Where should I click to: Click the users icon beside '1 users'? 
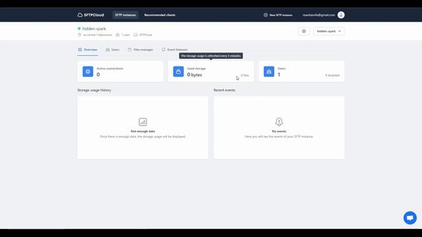pos(117,35)
